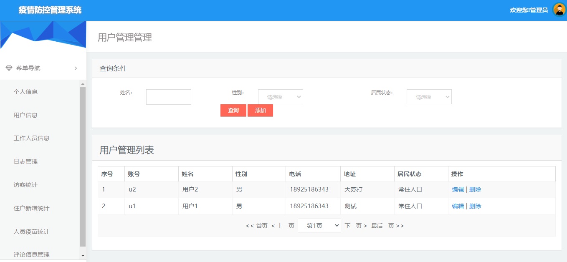Screen dimensions: 567x262
Task: Expand the 菜单导航 chevron
Action: coord(76,68)
